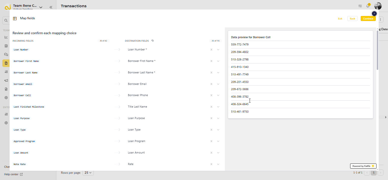Open Loan Purpose destination dropdown
The height and width of the screenshot is (180, 388).
click(218, 118)
